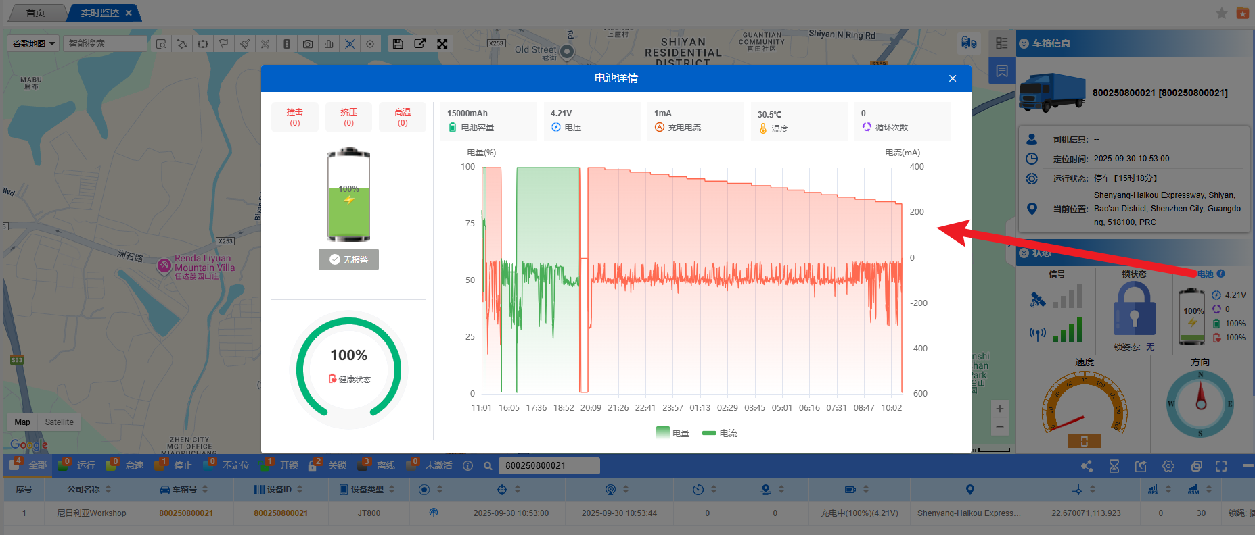
Task: Switch to the 首页 tab
Action: click(35, 13)
